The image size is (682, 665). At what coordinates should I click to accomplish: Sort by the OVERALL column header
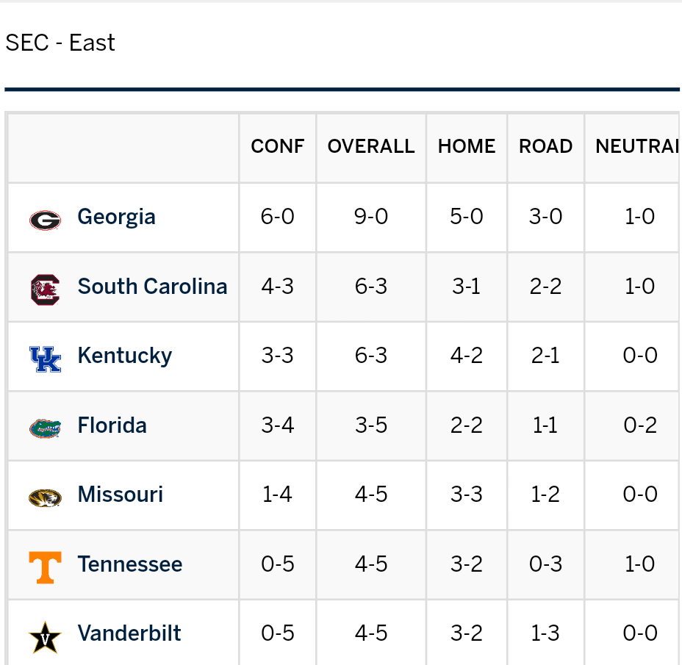[371, 146]
